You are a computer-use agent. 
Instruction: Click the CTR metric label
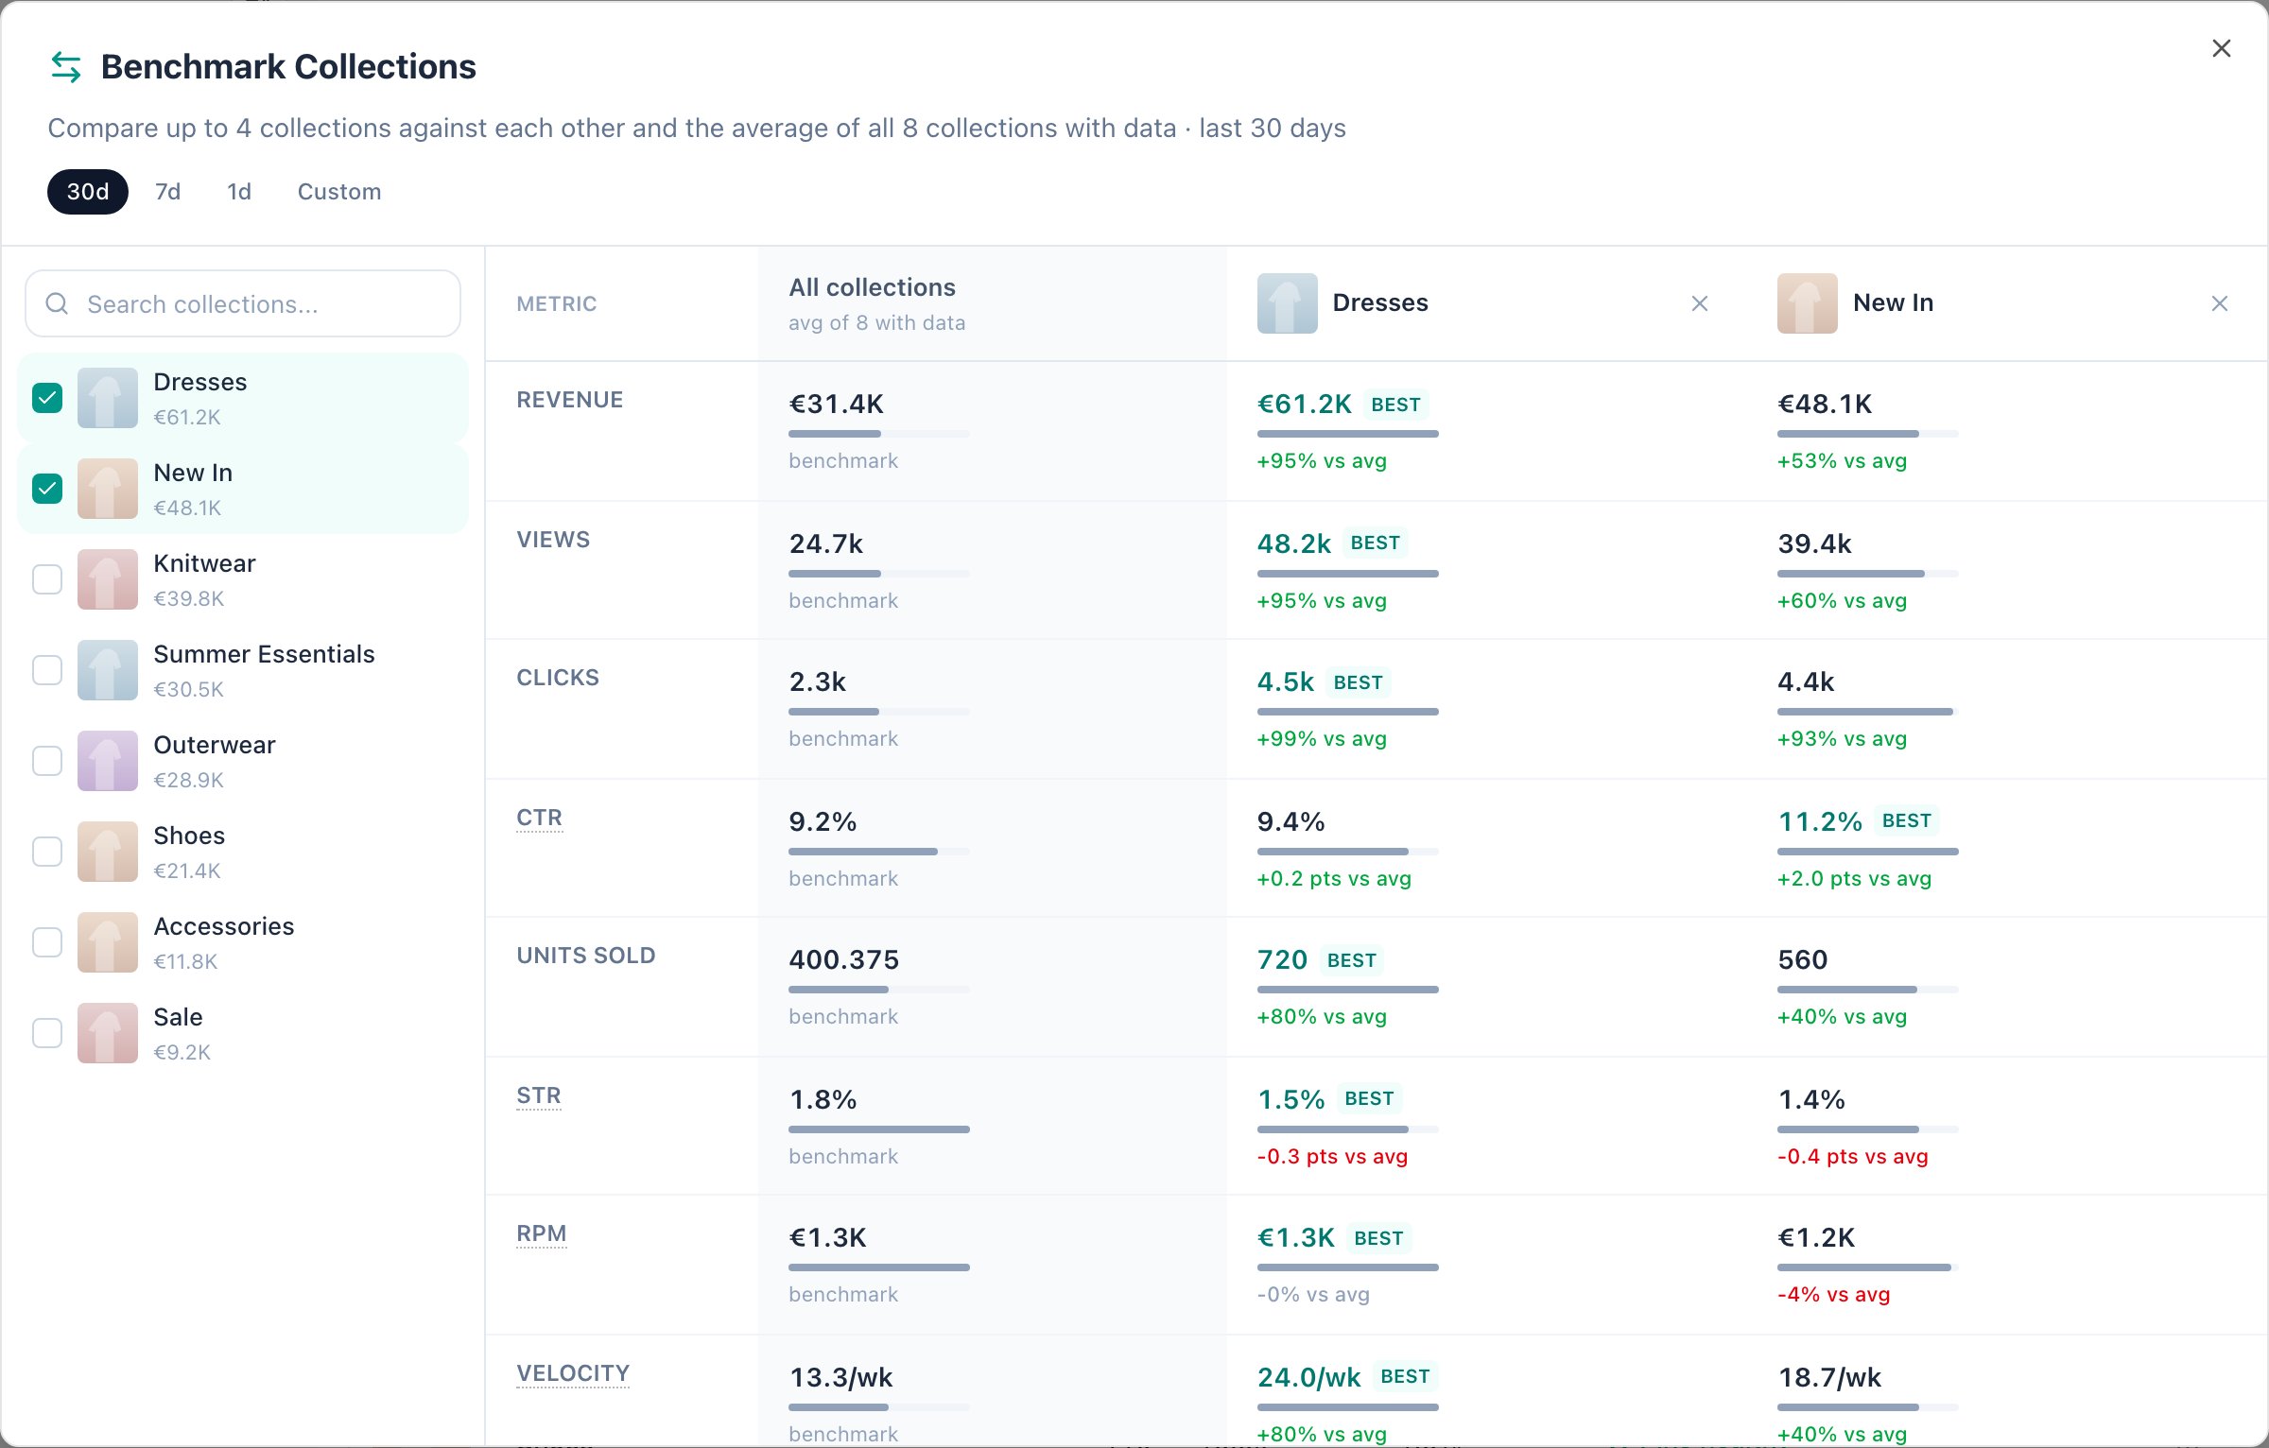click(539, 818)
